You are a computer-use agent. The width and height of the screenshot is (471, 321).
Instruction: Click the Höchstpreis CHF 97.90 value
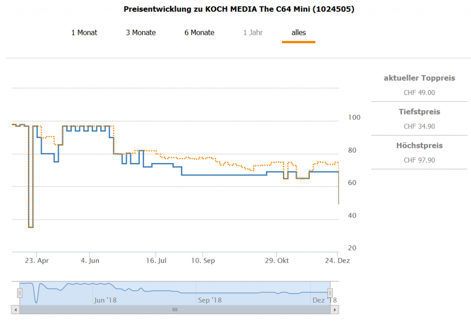pos(419,160)
